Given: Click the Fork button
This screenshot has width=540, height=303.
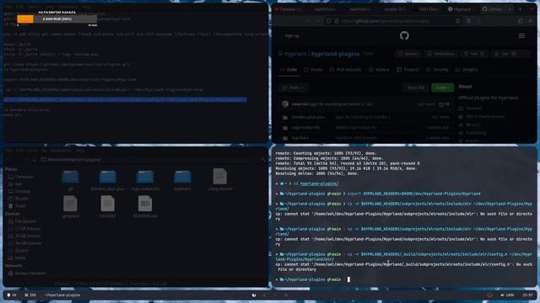Looking at the screenshot, I should coord(474,54).
